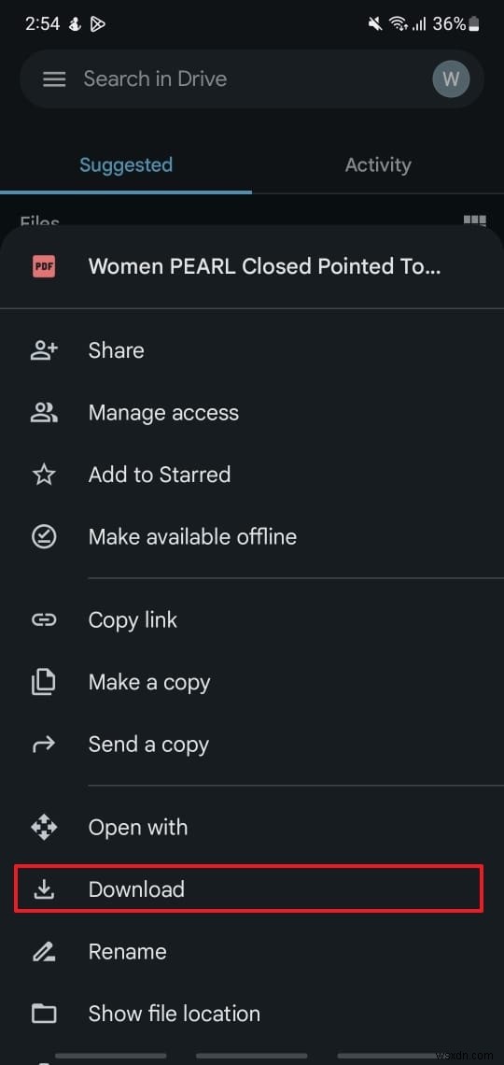Select Download menu entry
Image resolution: width=504 pixels, height=1065 pixels.
tap(248, 888)
